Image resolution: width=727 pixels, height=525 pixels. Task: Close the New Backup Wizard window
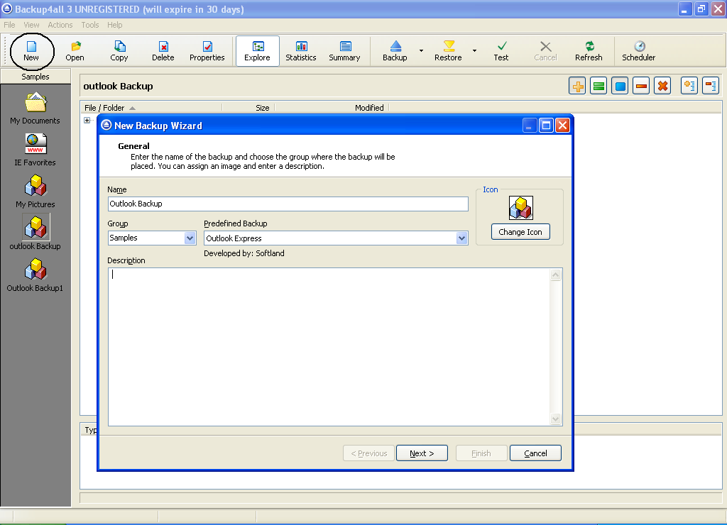[x=562, y=125]
